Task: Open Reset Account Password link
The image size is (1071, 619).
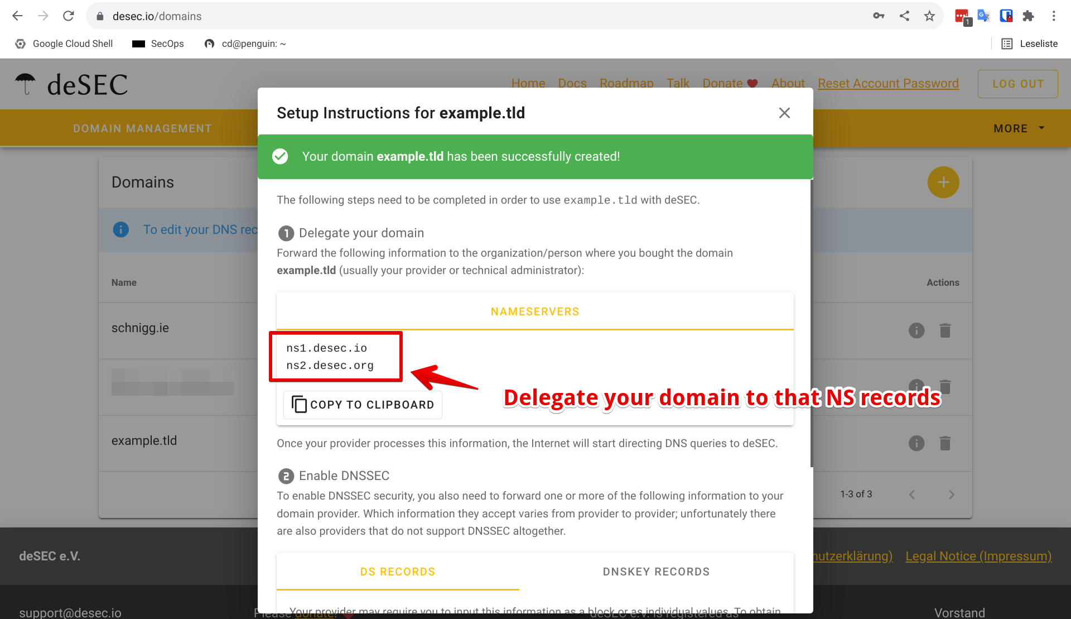Action: point(888,84)
